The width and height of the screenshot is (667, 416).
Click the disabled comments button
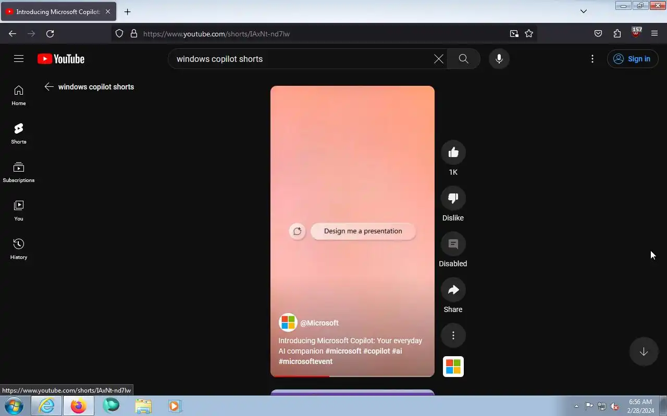point(453,244)
